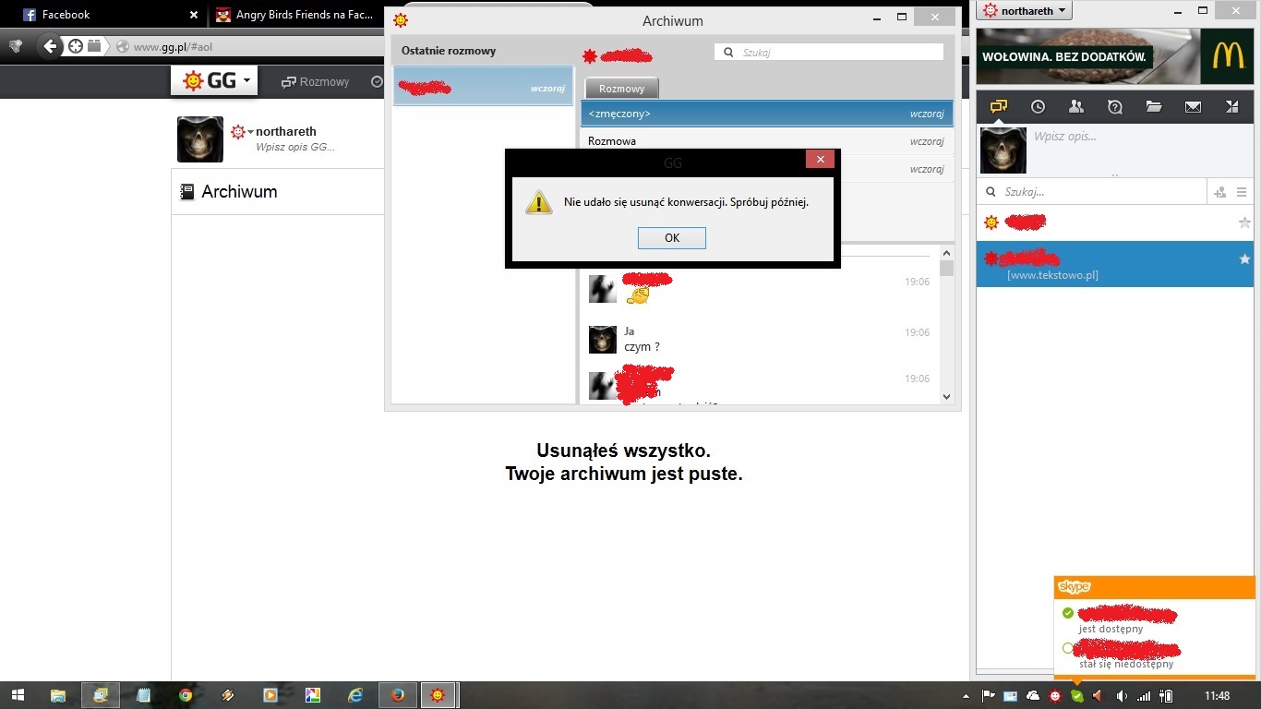The image size is (1261, 709).
Task: Open Rozmowy link in the web navigation bar
Action: 316,82
